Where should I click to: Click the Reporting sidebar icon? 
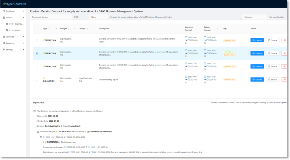[x=4, y=43]
